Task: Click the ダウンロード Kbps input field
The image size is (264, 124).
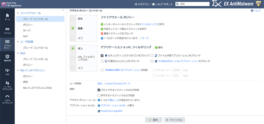Action: tap(177, 70)
